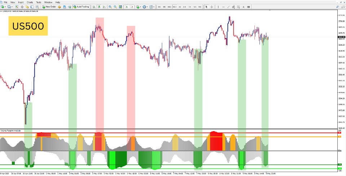This screenshot has width=346, height=176.
Task: Open the File menu
Action: (x=5, y=2)
